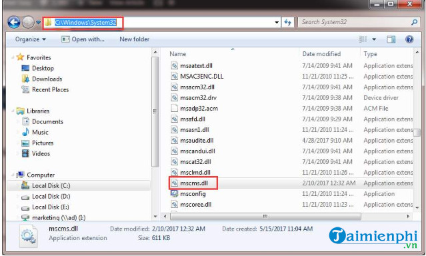Select file mscms.dll
This screenshot has width=426, height=256.
194,183
